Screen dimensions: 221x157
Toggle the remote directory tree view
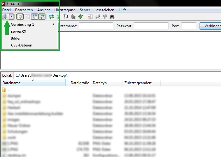coord(35,17)
